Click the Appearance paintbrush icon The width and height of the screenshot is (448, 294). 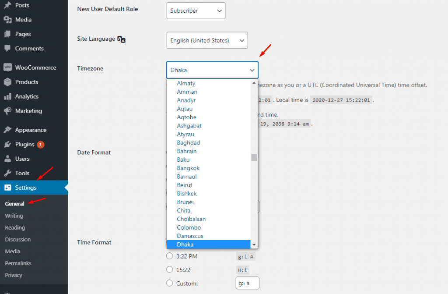coord(7,130)
